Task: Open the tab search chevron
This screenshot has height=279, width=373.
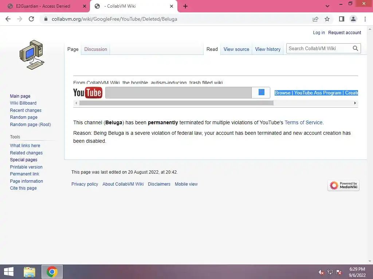Action: [x=327, y=6]
